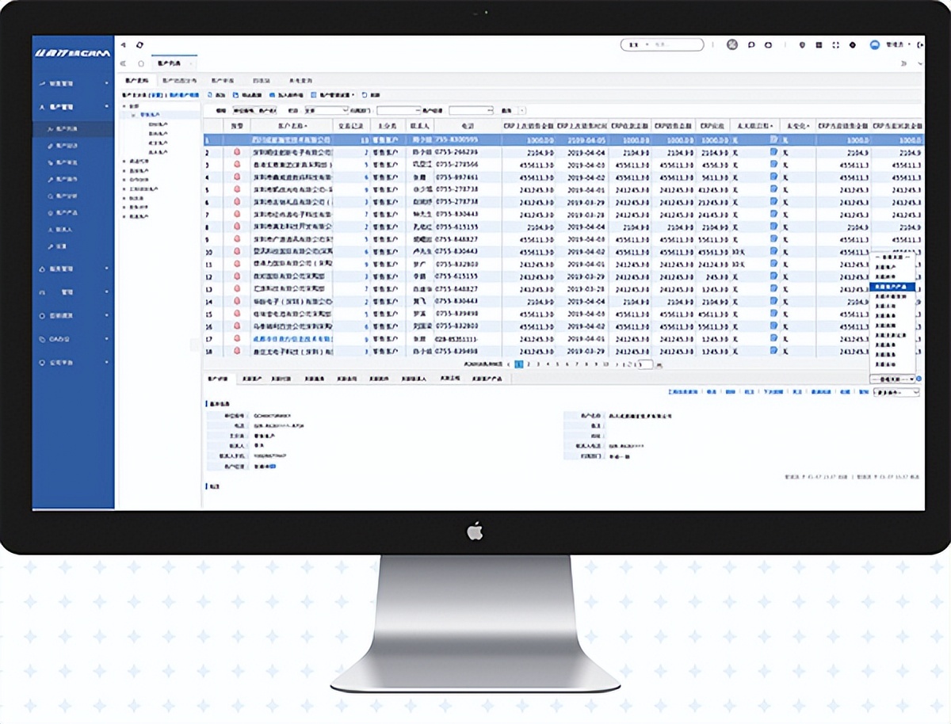Open the category dropdown in the filter bar

coord(327,111)
